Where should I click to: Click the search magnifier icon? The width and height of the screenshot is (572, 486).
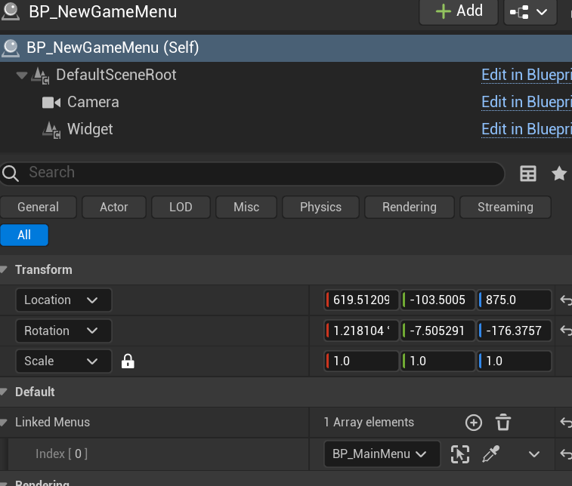pyautogui.click(x=11, y=174)
